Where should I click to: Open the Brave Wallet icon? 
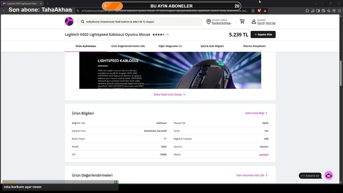(323, 11)
